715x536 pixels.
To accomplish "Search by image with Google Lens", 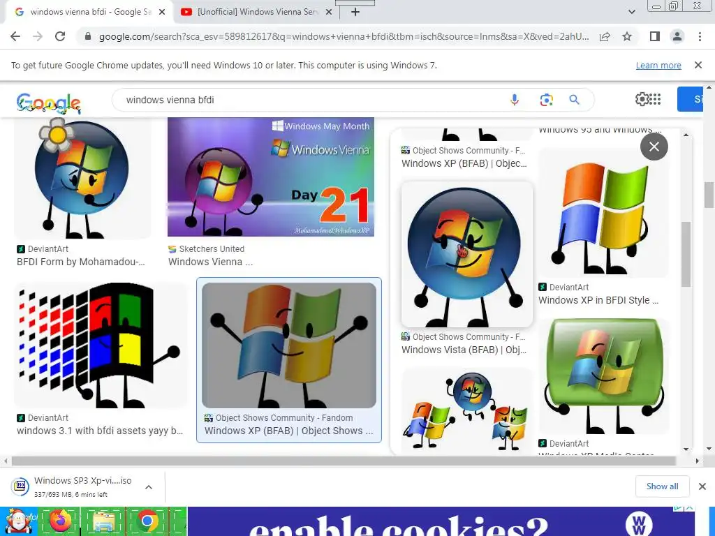I will click(546, 99).
